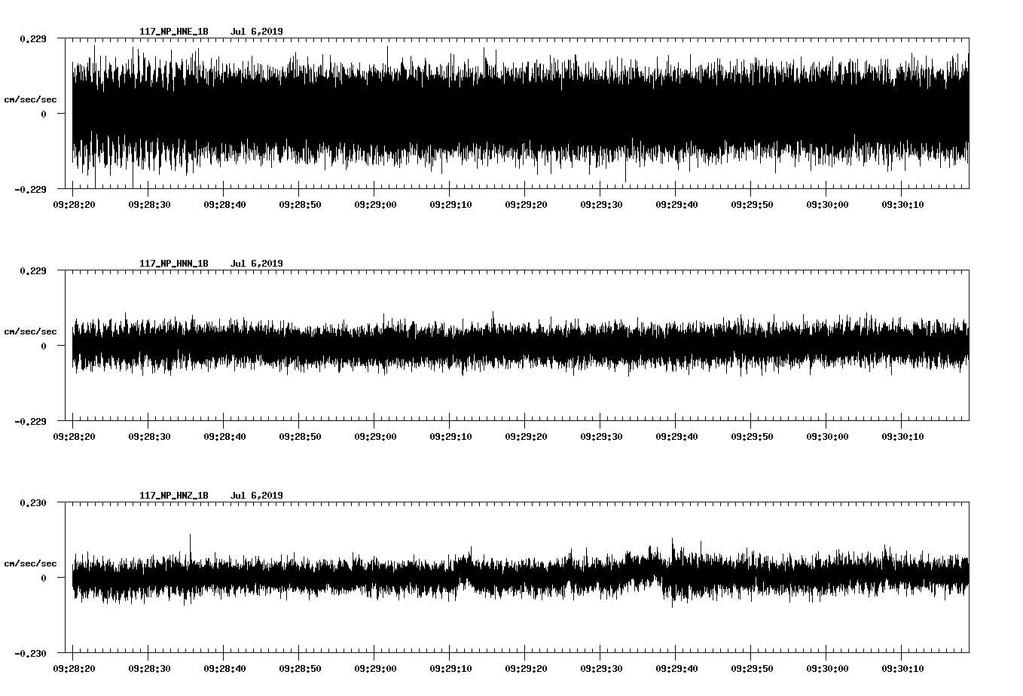Click the Jul 6,2019 date above HNE plot
Image resolution: width=1023 pixels, height=696 pixels.
(x=256, y=32)
